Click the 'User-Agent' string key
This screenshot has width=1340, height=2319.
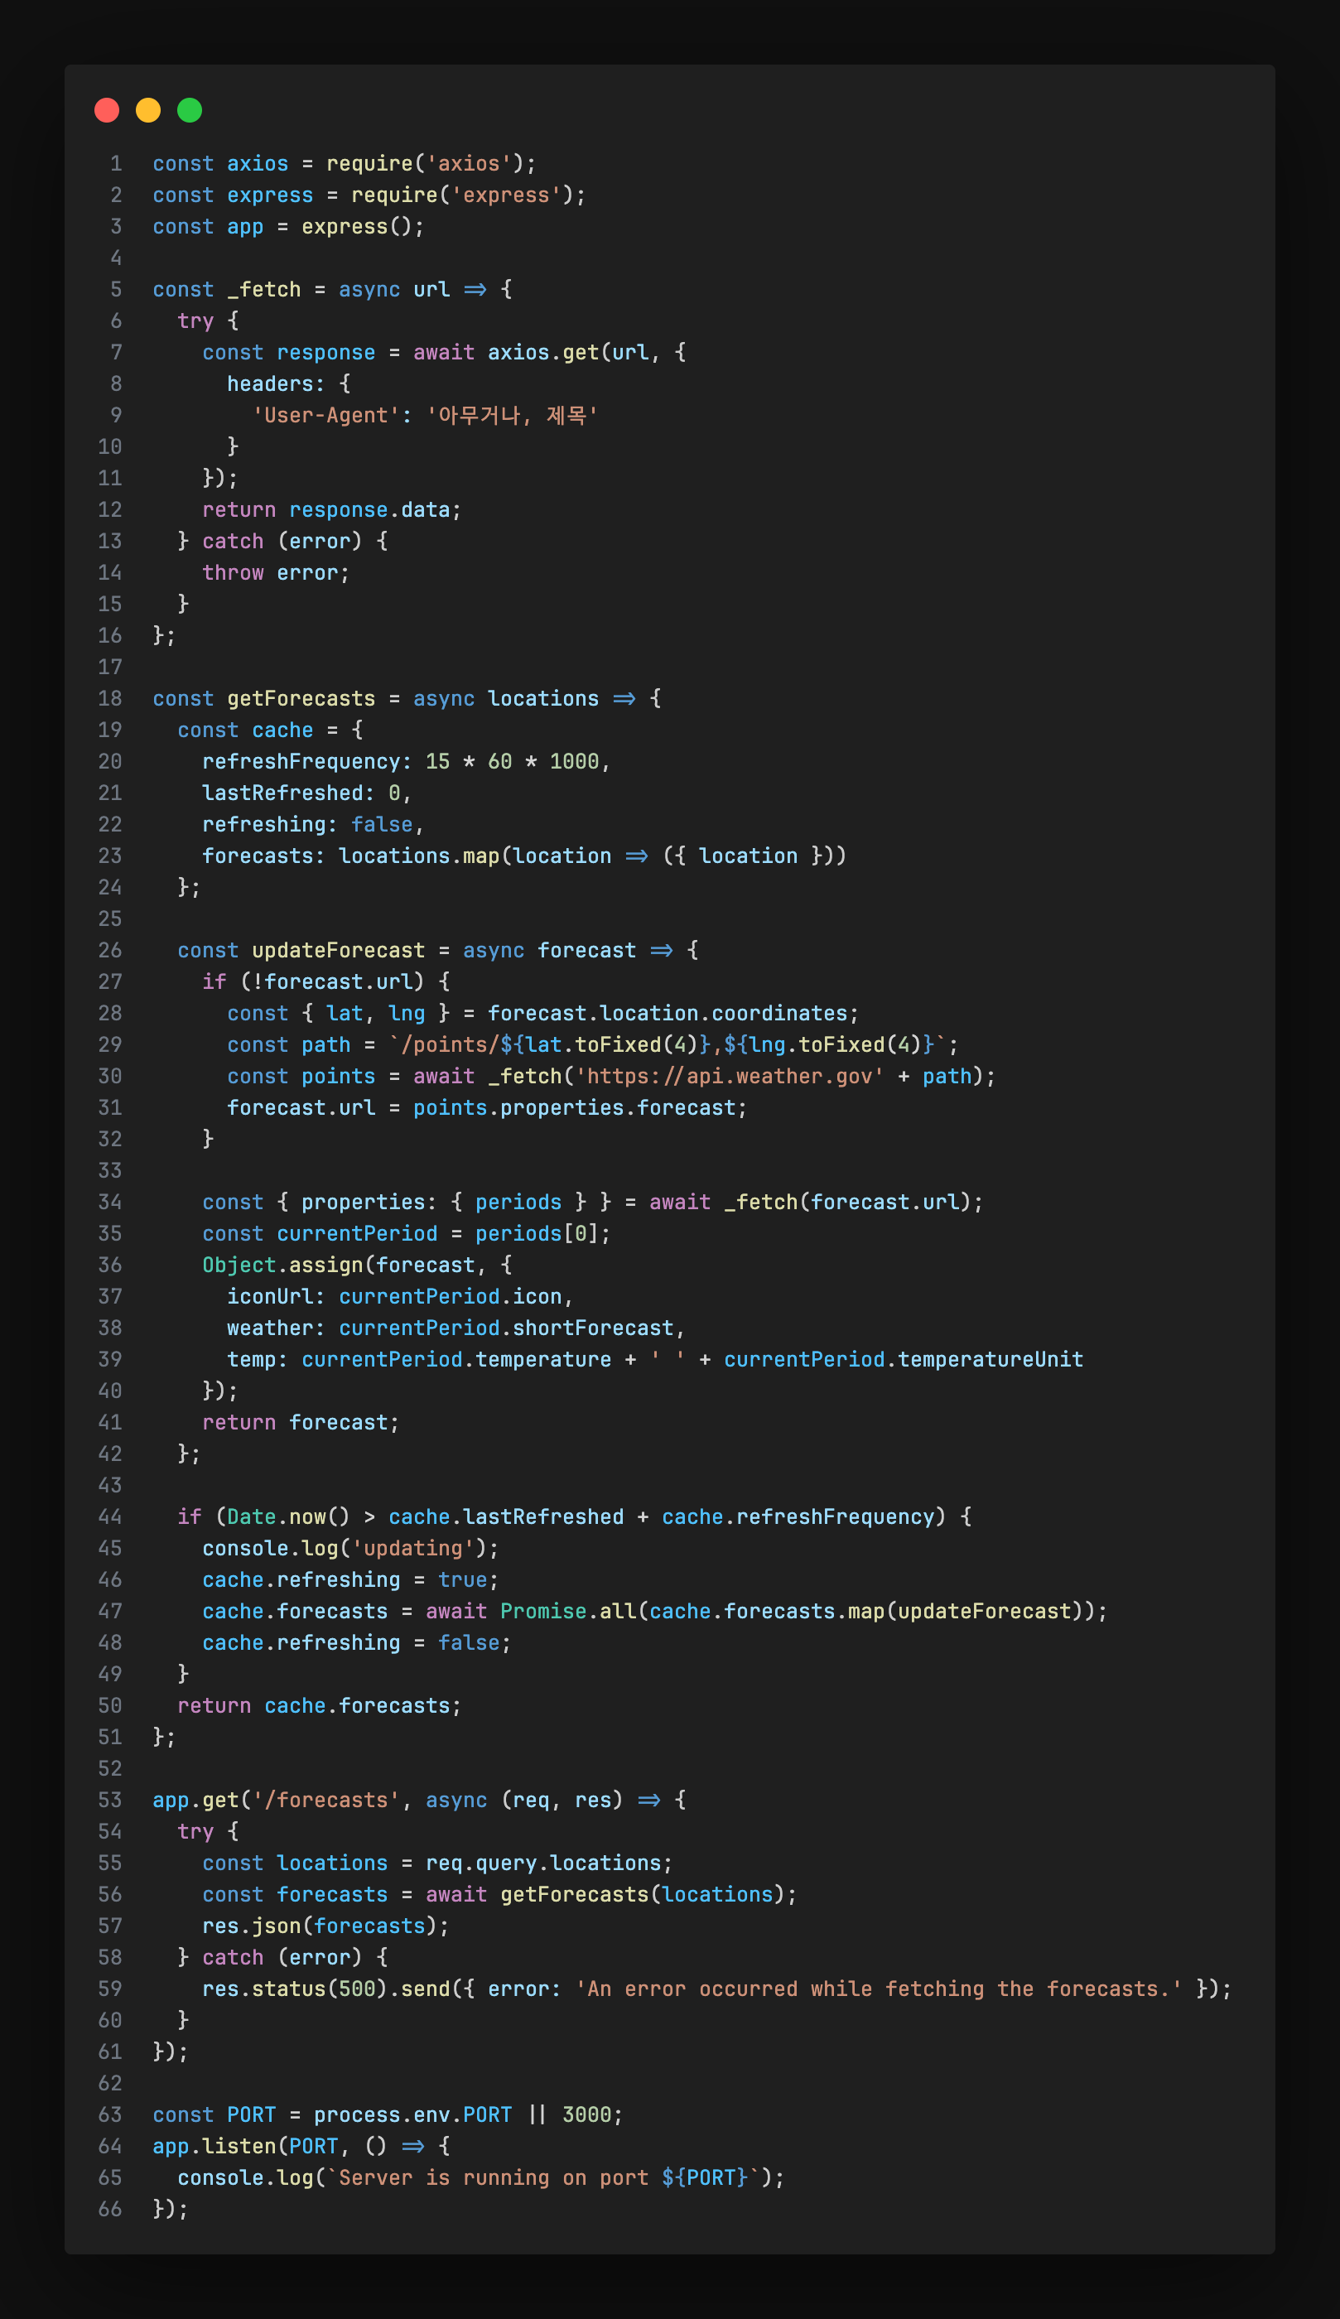pos(325,416)
